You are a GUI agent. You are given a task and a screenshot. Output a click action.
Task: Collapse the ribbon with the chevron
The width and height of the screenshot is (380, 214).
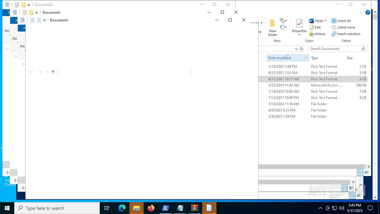tap(361, 12)
